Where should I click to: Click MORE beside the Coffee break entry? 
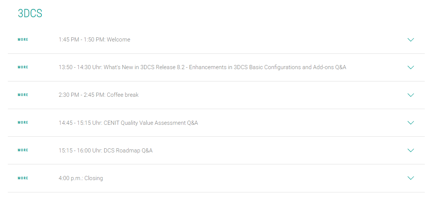point(23,95)
